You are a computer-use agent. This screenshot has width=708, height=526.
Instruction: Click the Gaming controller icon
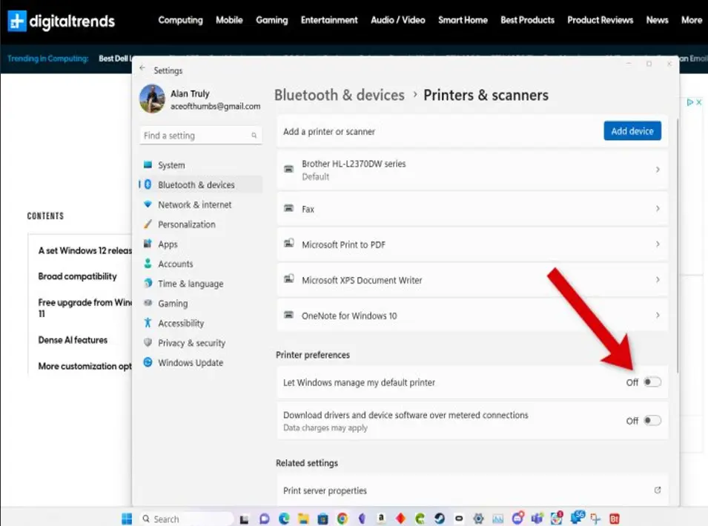pyautogui.click(x=148, y=303)
